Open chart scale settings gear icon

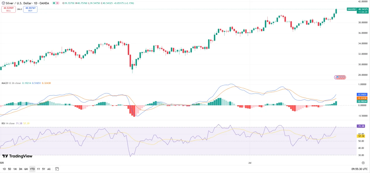click(363, 163)
